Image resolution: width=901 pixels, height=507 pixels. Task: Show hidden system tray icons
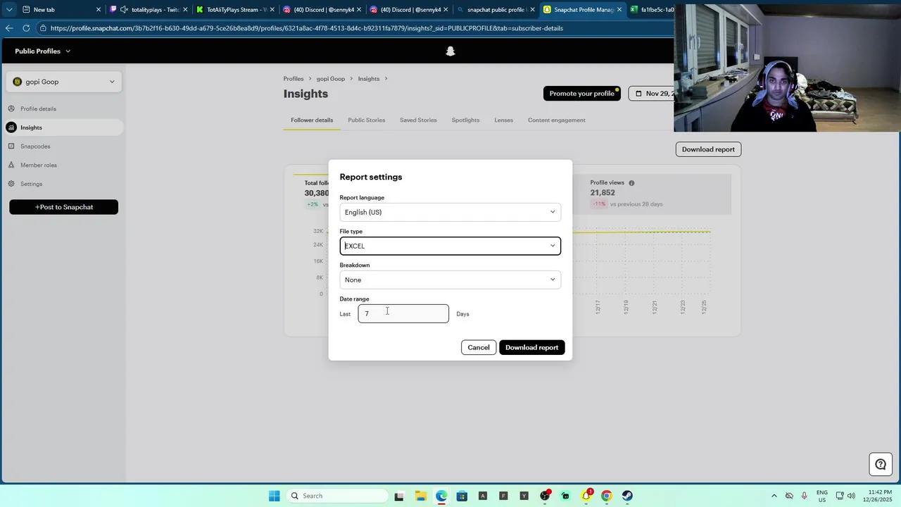[774, 496]
